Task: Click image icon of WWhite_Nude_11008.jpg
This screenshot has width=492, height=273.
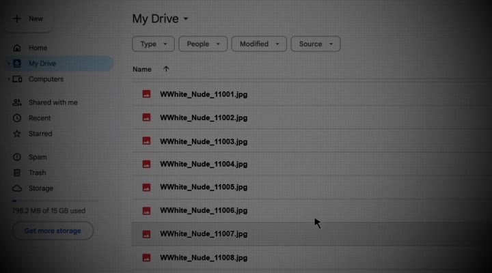Action: pyautogui.click(x=146, y=257)
